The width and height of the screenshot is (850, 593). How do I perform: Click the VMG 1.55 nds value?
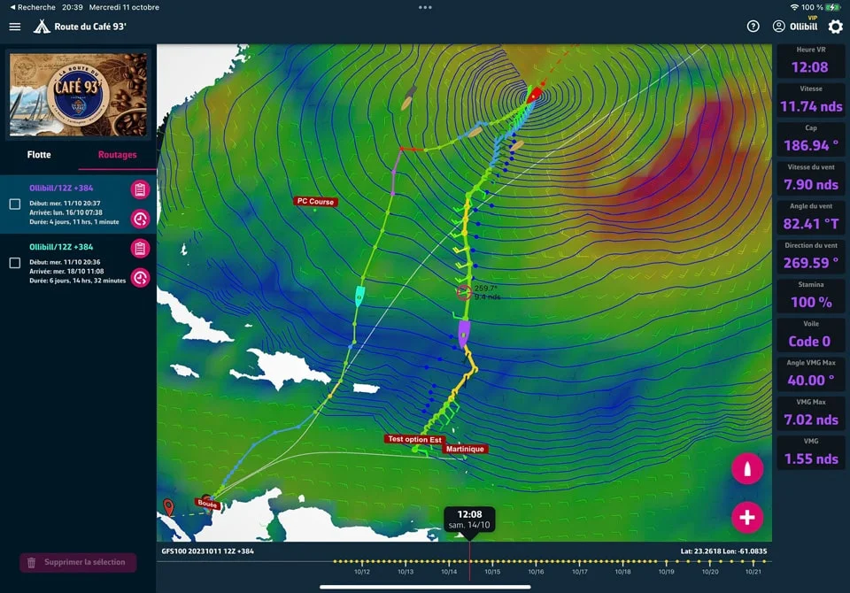(x=811, y=458)
